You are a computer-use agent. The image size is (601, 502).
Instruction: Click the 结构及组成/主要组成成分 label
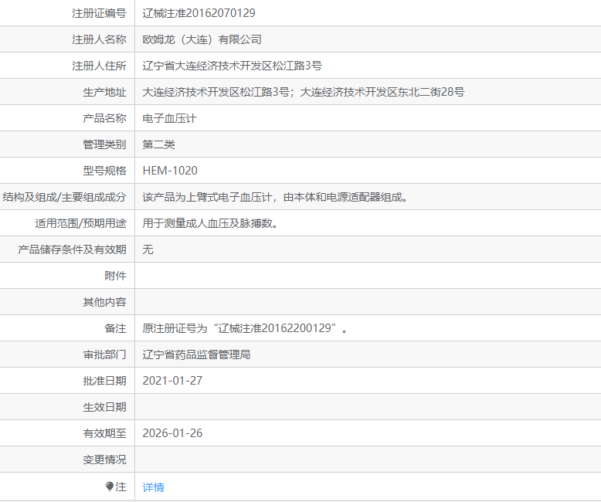click(64, 197)
